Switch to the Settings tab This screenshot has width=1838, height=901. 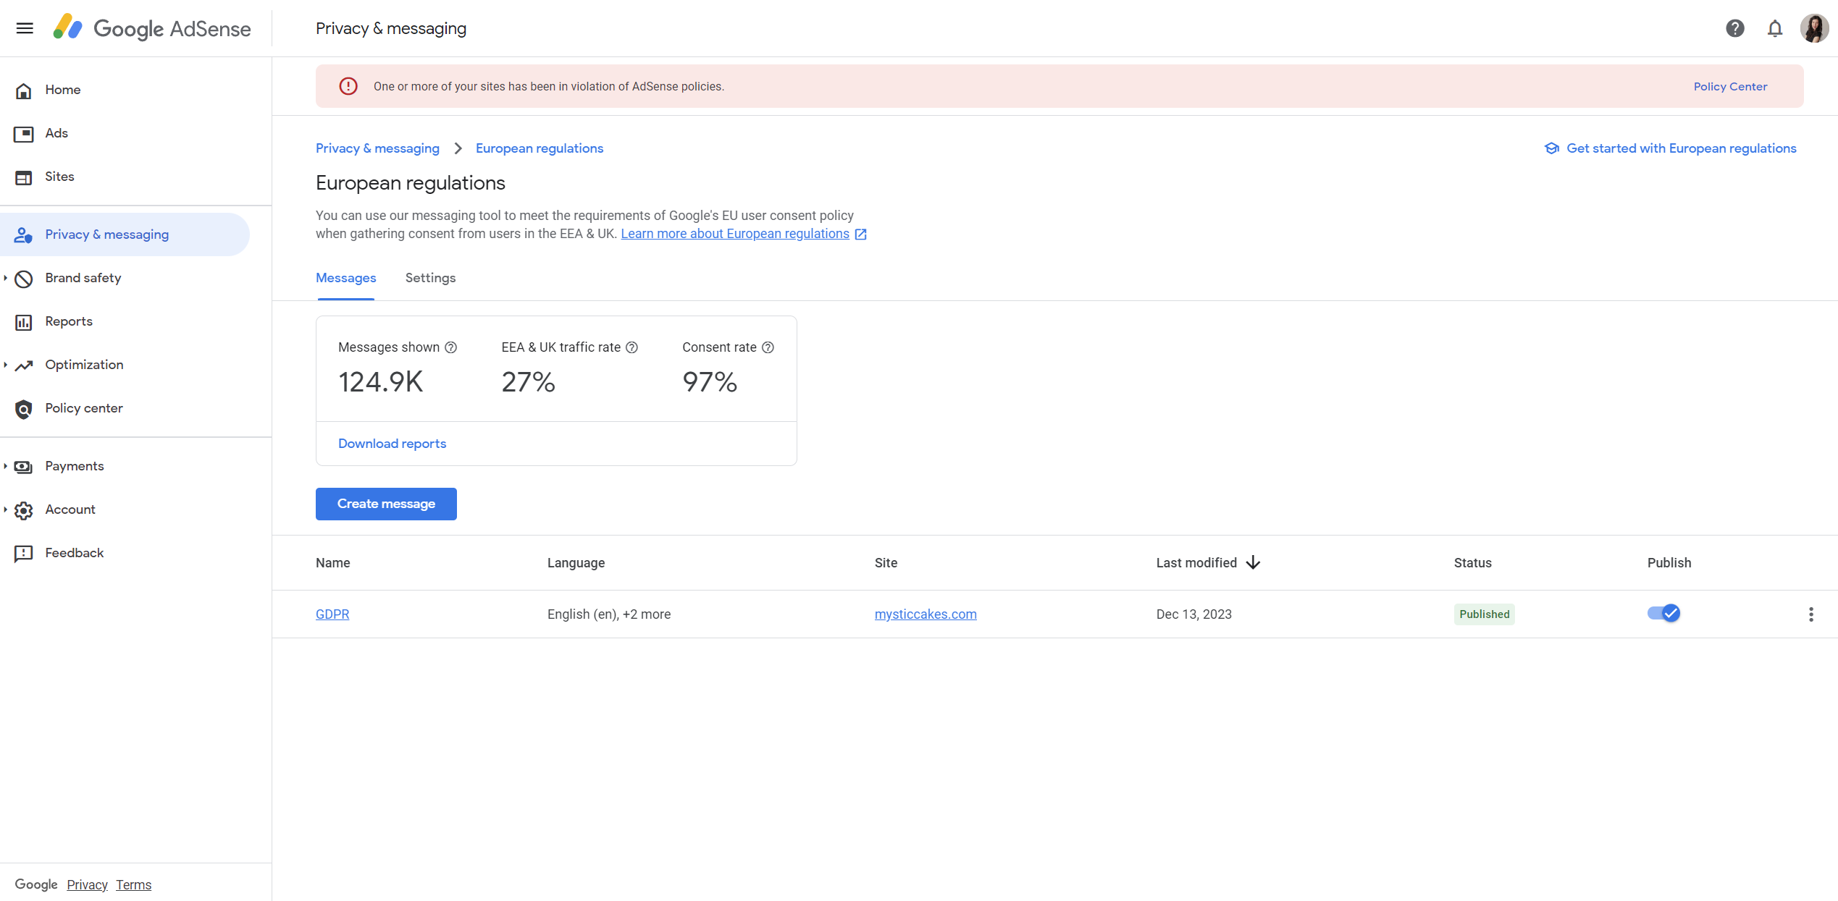tap(430, 278)
